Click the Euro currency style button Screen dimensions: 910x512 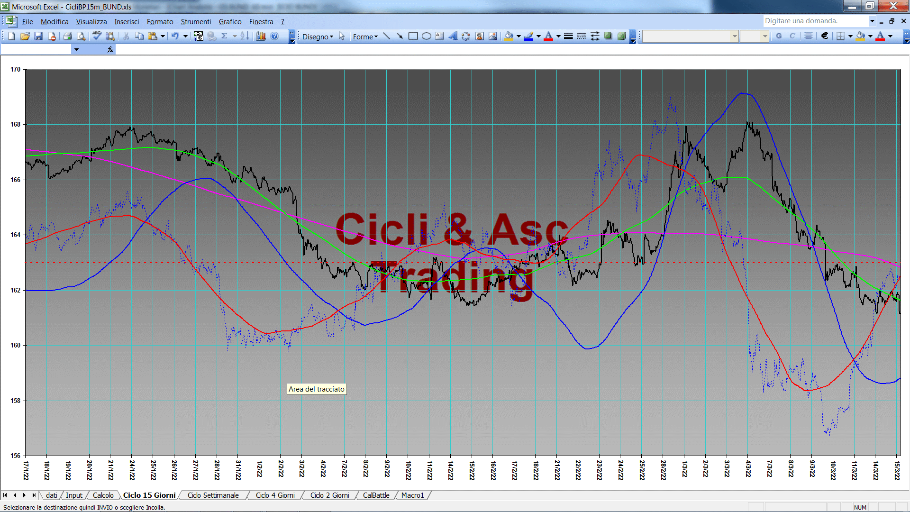click(x=825, y=36)
